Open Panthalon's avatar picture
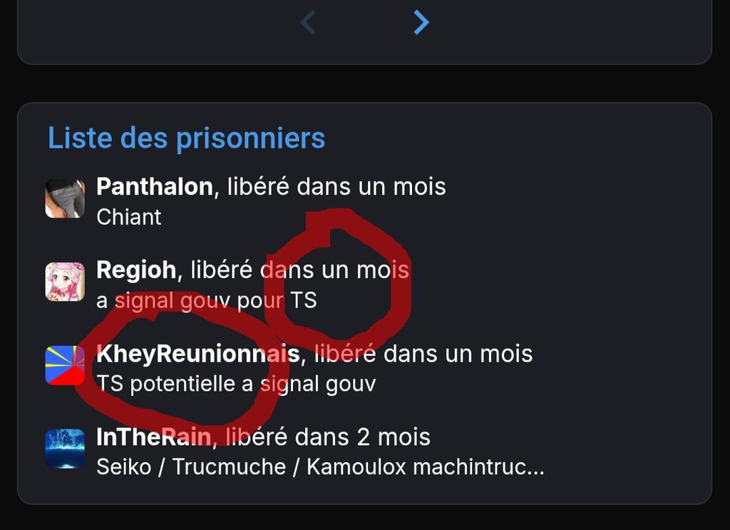The image size is (730, 530). tap(65, 199)
